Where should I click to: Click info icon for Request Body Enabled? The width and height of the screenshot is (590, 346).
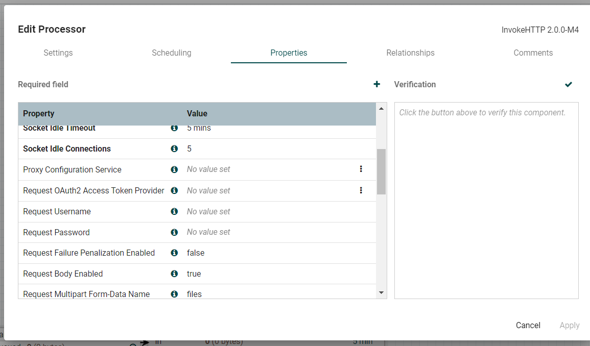click(174, 274)
